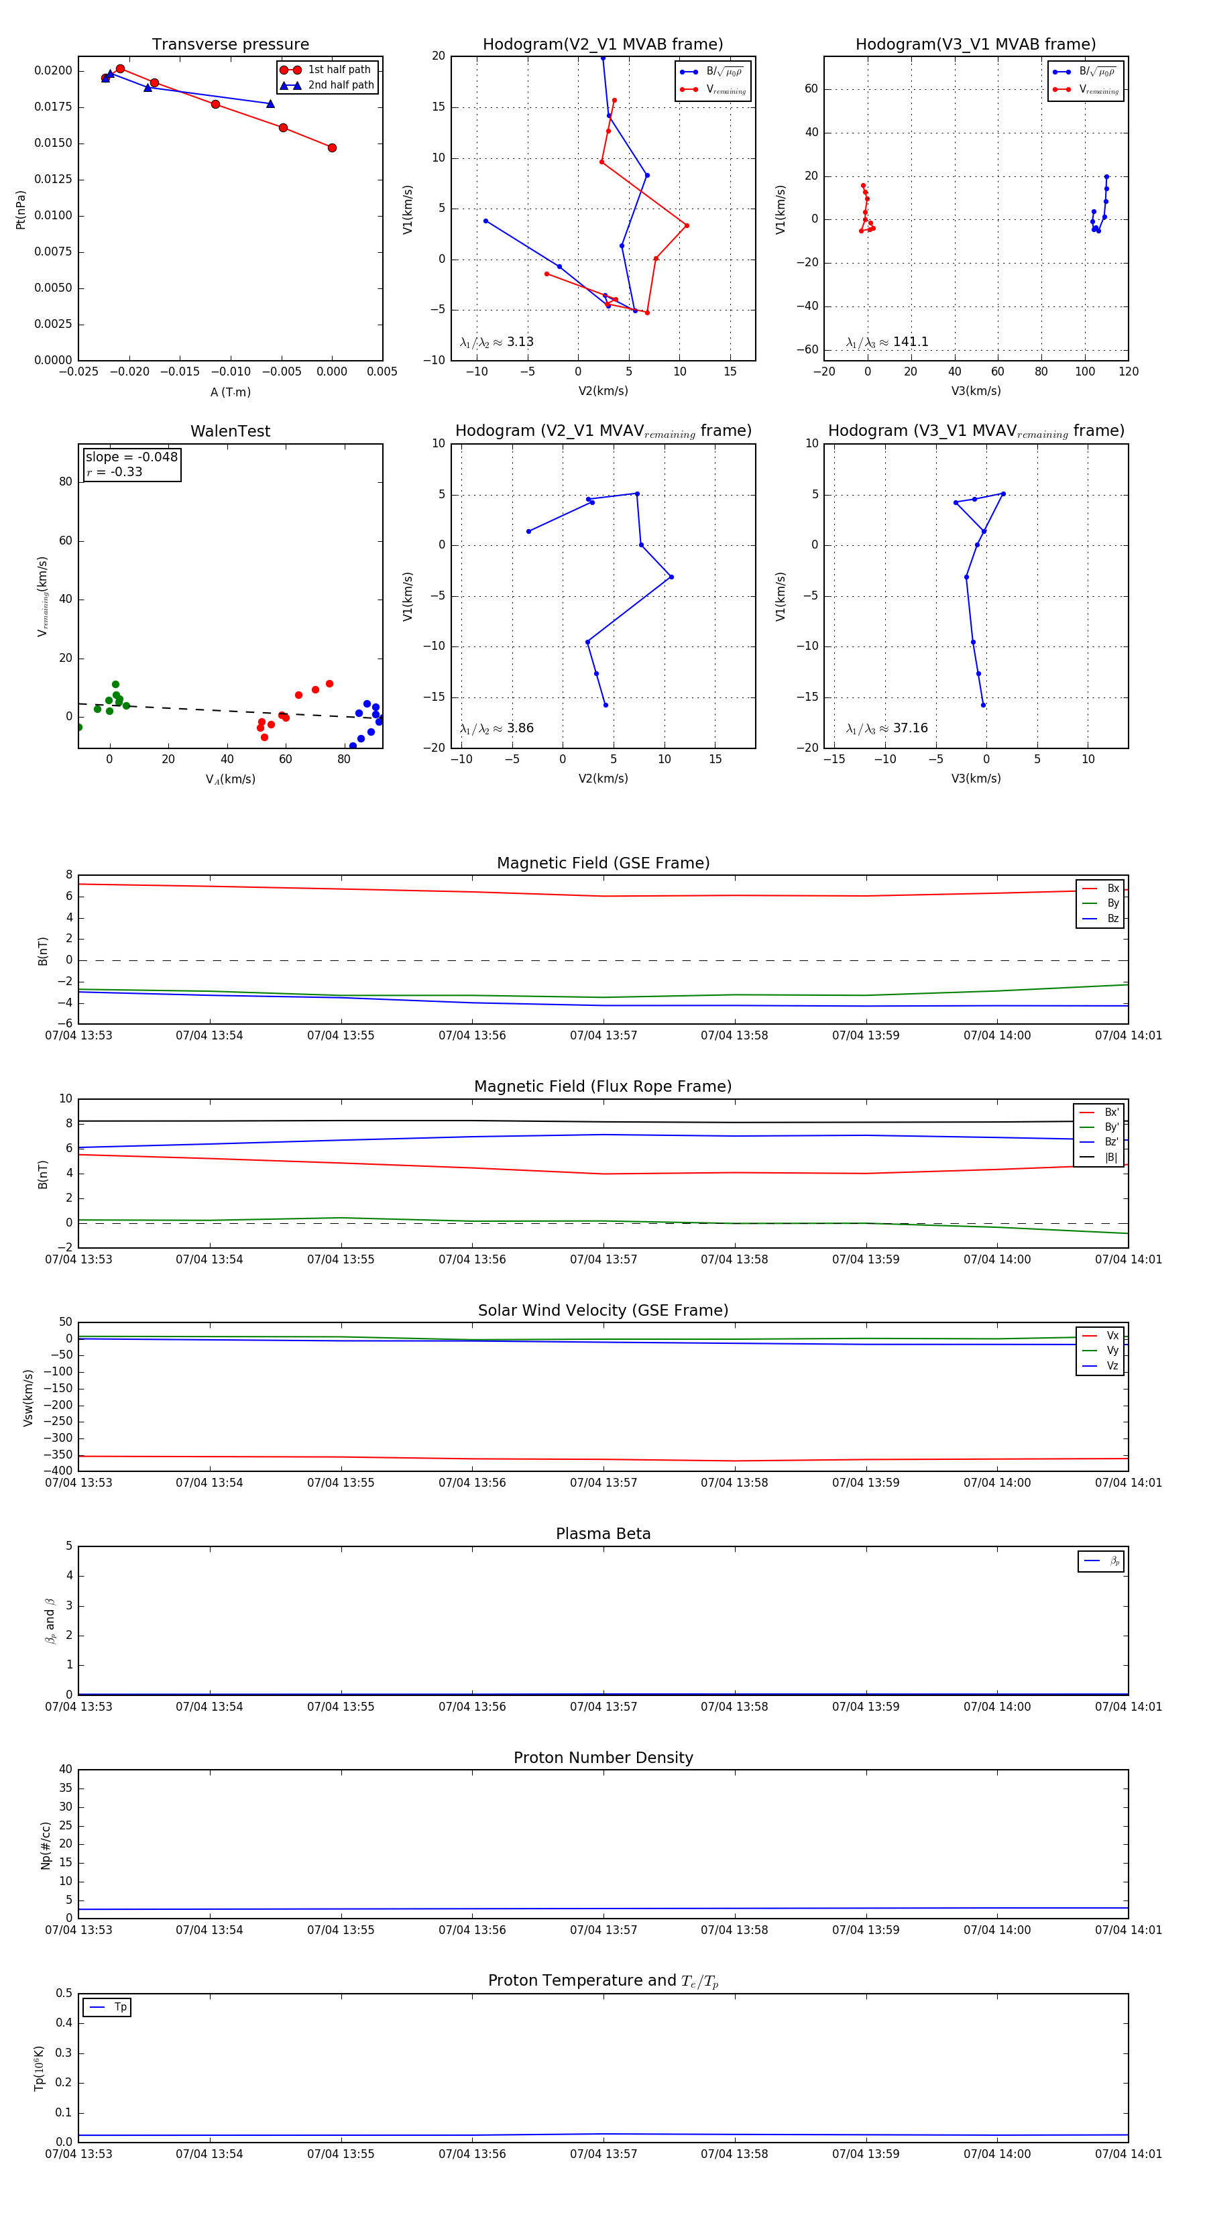Click the "Plasma Beta" title
The width and height of the screenshot is (1207, 2213).
coord(603,1534)
